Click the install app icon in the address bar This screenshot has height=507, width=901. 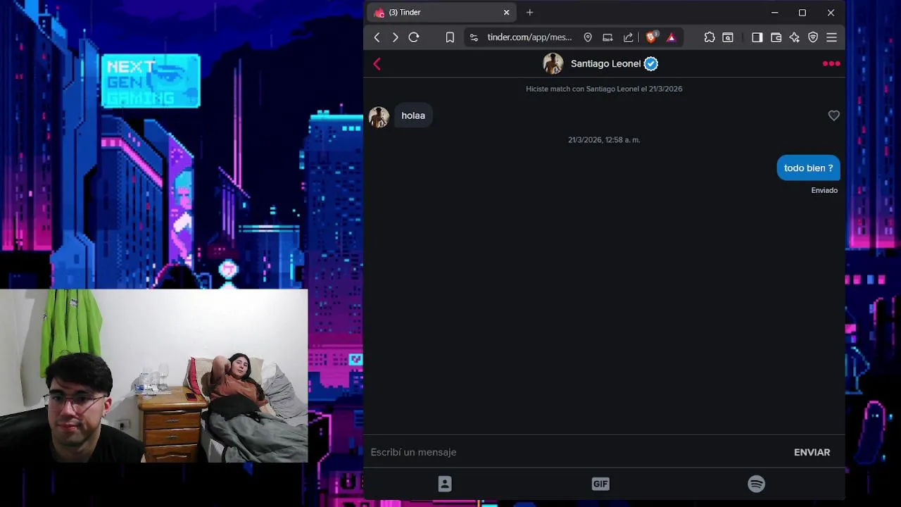[x=607, y=37]
